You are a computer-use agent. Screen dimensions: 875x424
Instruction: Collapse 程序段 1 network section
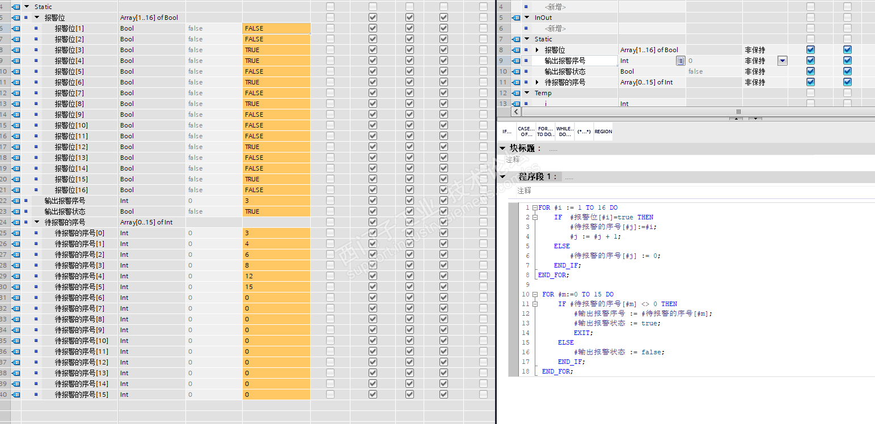coord(502,177)
